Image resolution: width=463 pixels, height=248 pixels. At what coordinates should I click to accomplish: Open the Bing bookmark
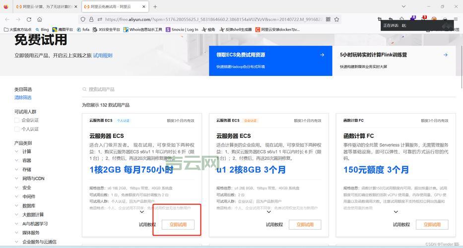tap(42, 30)
